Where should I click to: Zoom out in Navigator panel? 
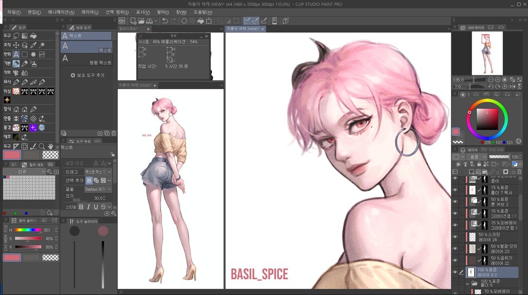tap(491, 80)
